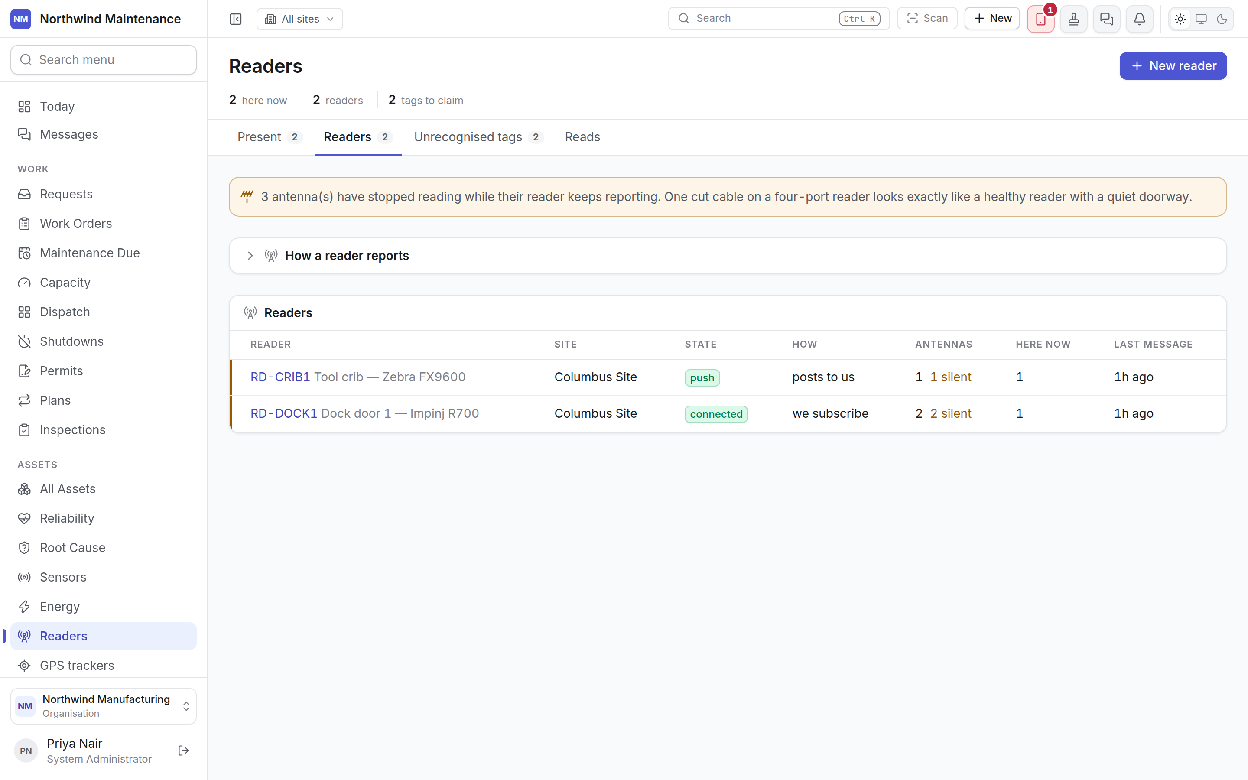Go to Requests in sidebar
The image size is (1248, 780).
coord(104,194)
